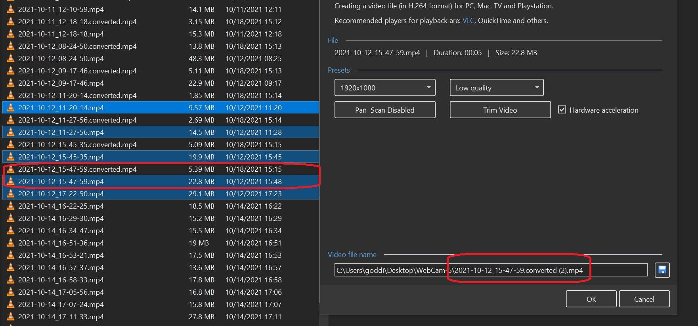Click VLC icon of 2021-10-14_17-11-33.mp4
The width and height of the screenshot is (698, 326).
coord(11,316)
